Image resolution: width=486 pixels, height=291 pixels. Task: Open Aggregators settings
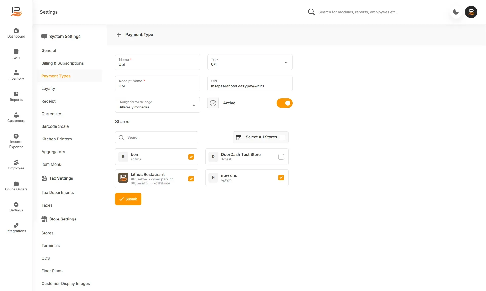tap(53, 152)
